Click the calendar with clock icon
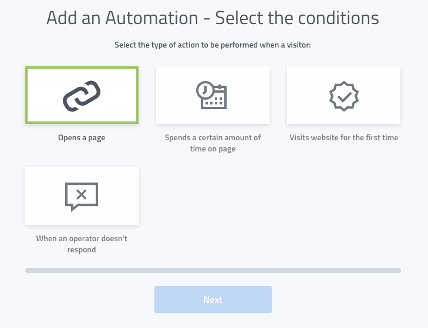Image resolution: width=428 pixels, height=328 pixels. [x=212, y=95]
